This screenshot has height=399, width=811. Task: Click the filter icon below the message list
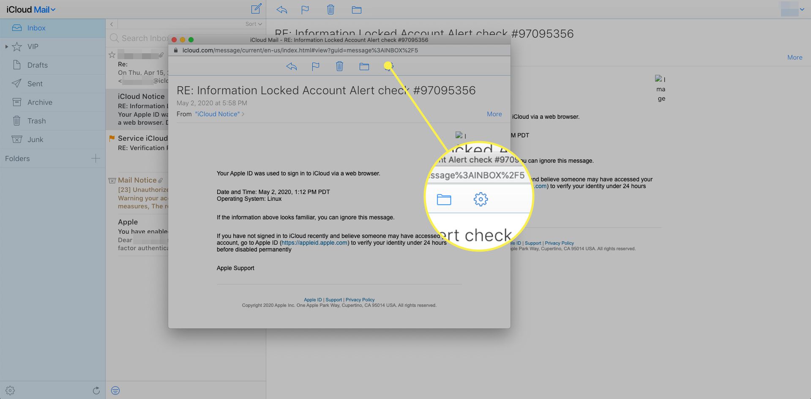tap(115, 391)
